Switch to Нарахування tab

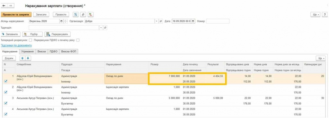[x=10, y=51]
